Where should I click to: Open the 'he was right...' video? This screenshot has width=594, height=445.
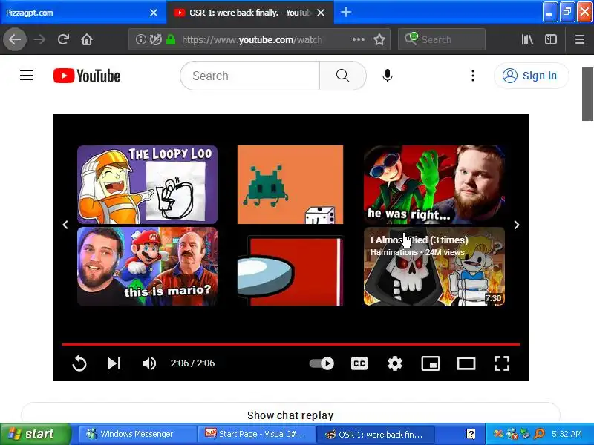(x=434, y=185)
